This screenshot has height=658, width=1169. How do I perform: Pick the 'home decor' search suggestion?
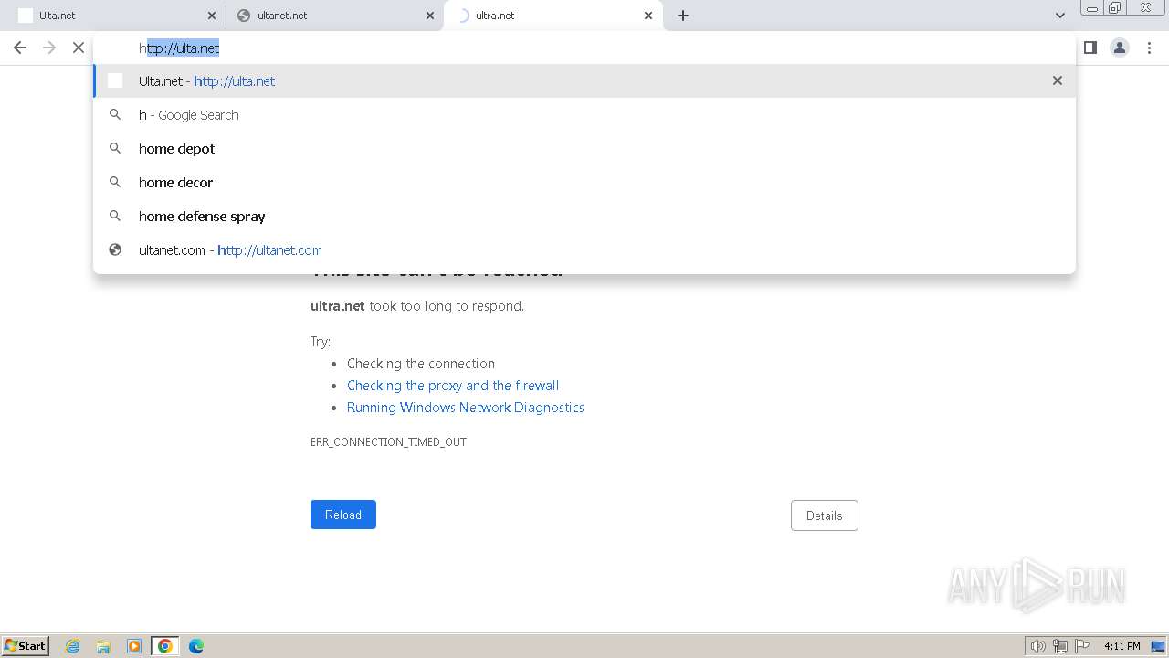point(584,182)
